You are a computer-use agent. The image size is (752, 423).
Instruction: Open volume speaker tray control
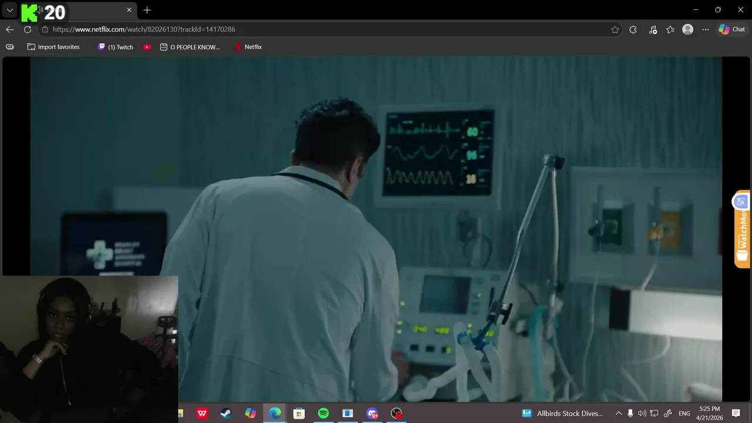(642, 414)
